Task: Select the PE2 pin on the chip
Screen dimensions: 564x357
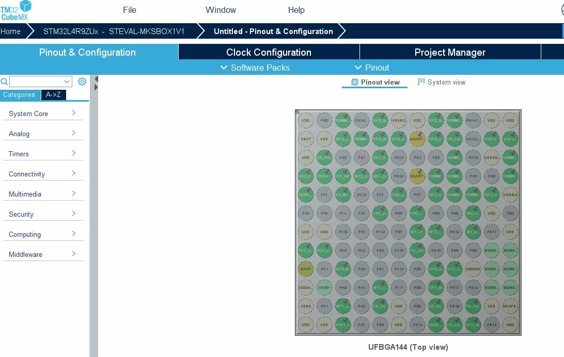Action: (x=343, y=157)
